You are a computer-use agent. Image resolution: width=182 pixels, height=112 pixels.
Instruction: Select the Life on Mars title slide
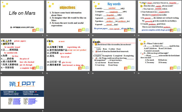pyautogui.click(x=22, y=17)
